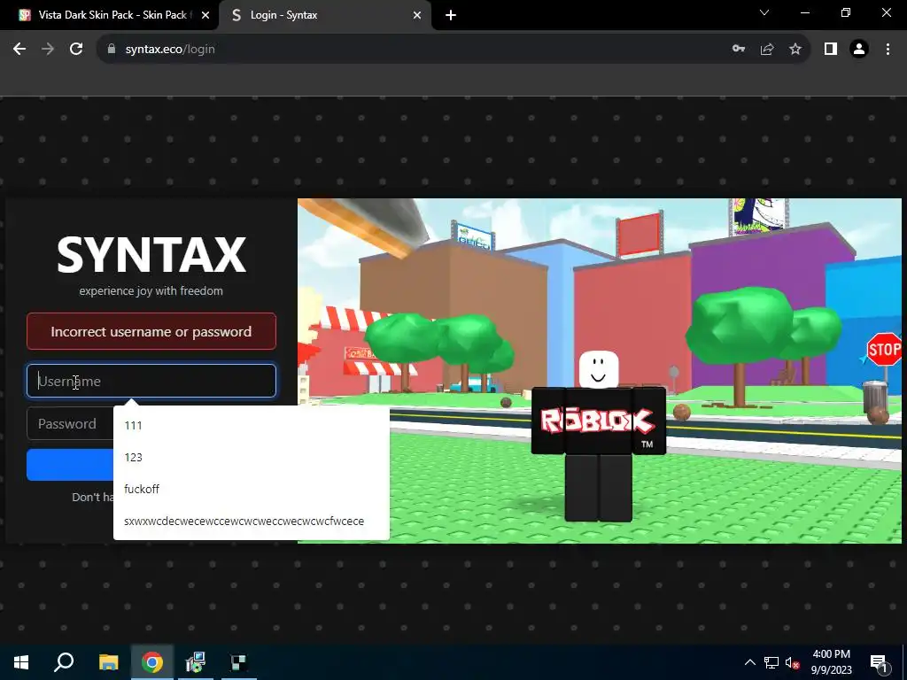This screenshot has height=680, width=907.
Task: Focus the Username input field
Action: (151, 381)
